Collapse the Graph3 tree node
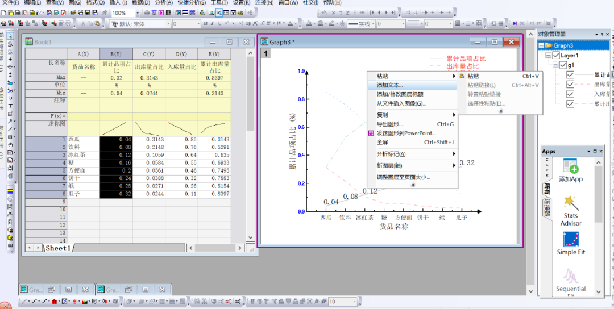Viewport: 614px width, 309px height. point(541,46)
